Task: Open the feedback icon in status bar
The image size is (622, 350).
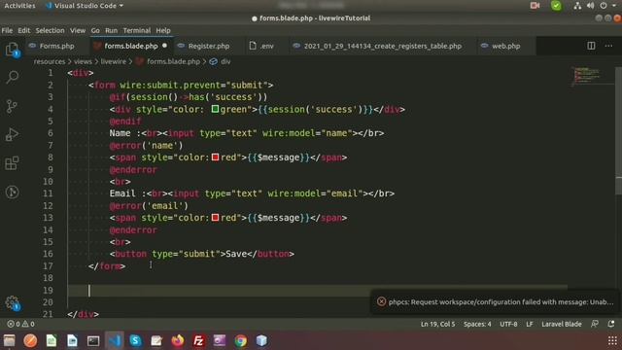Action: (x=595, y=324)
